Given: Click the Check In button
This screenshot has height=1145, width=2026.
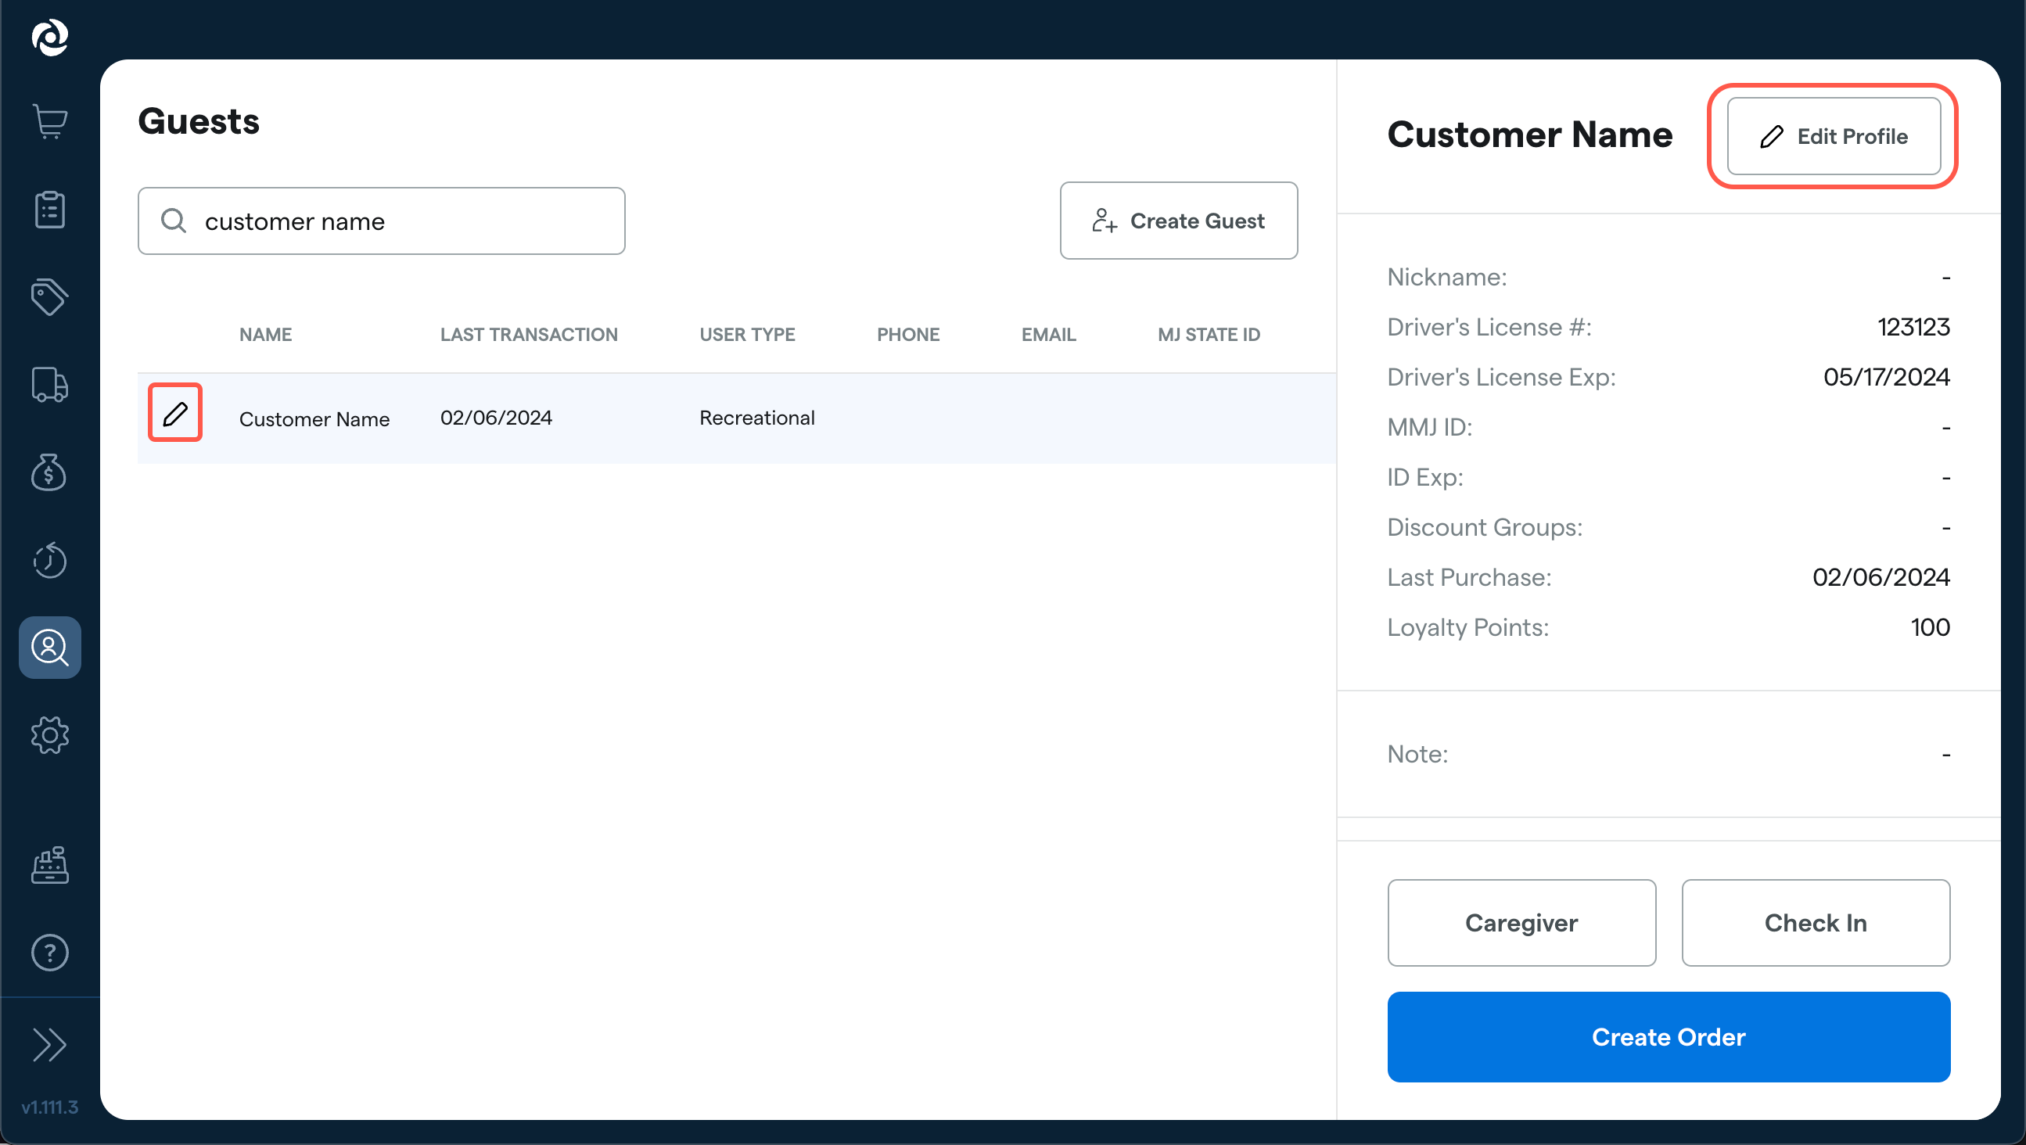Looking at the screenshot, I should [x=1816, y=922].
